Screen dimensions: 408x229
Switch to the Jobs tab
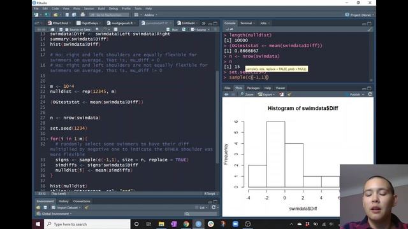[x=263, y=23]
